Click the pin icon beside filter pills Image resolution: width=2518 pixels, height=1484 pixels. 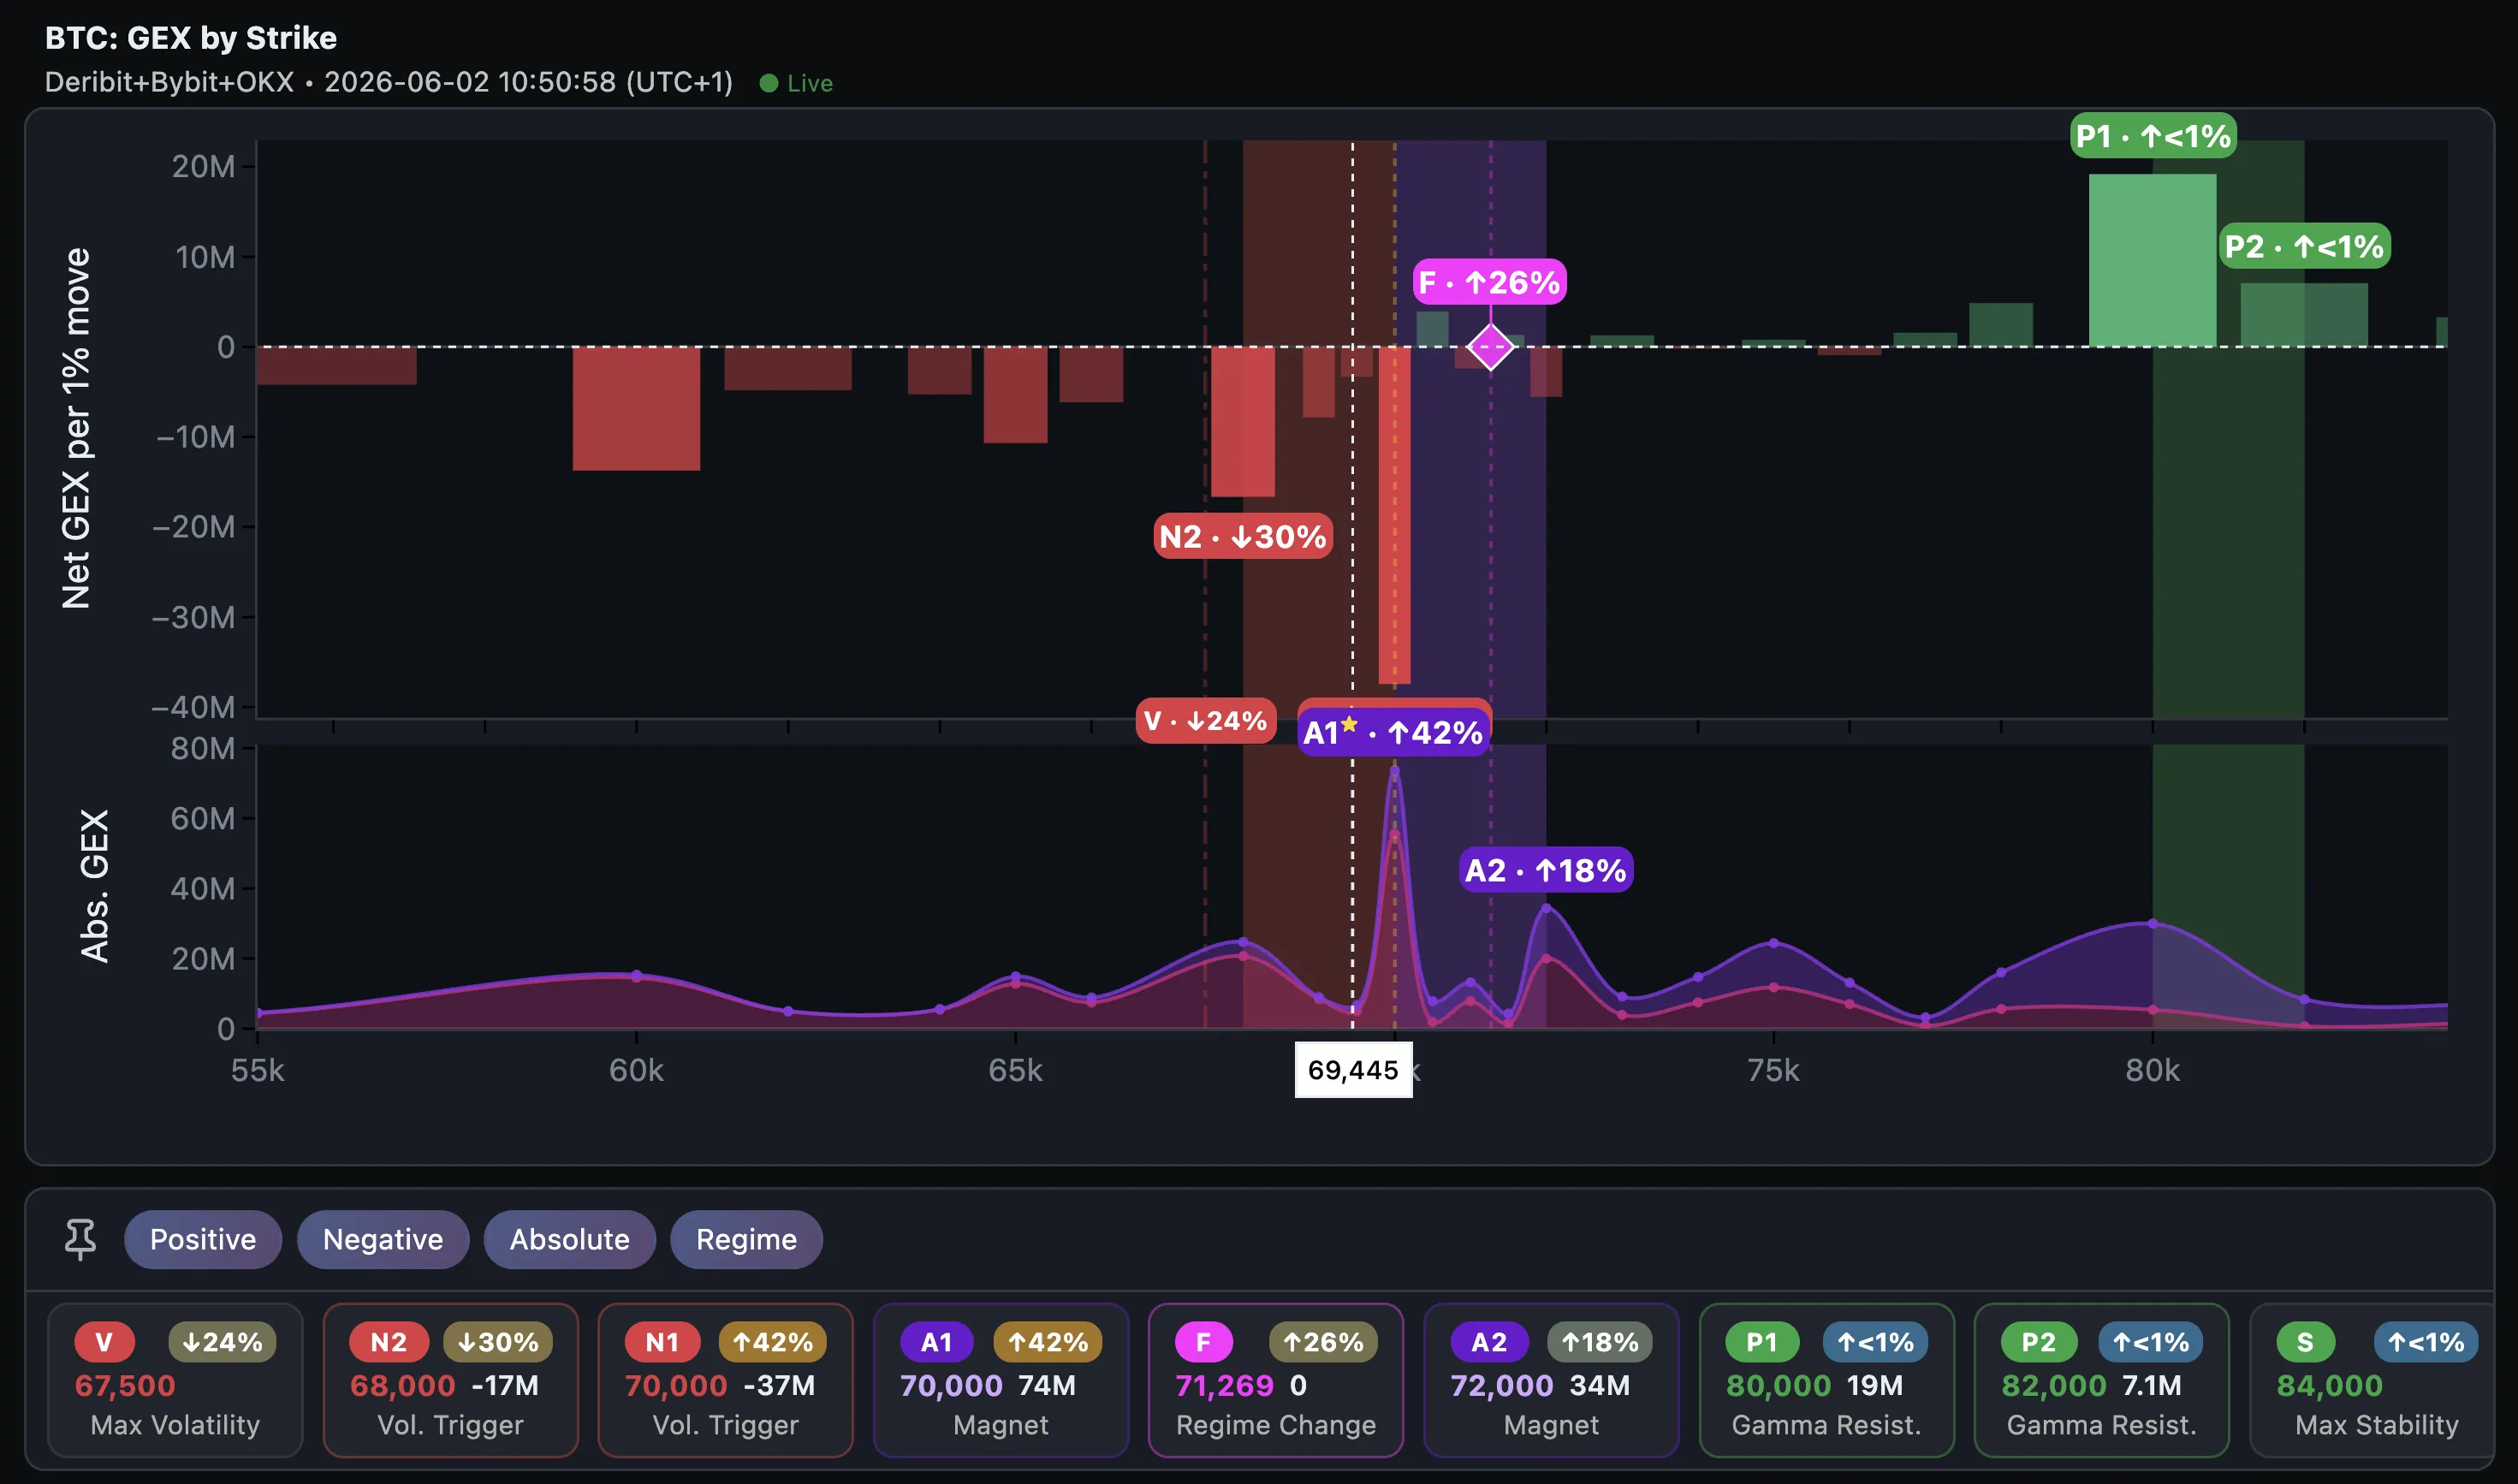[x=80, y=1239]
